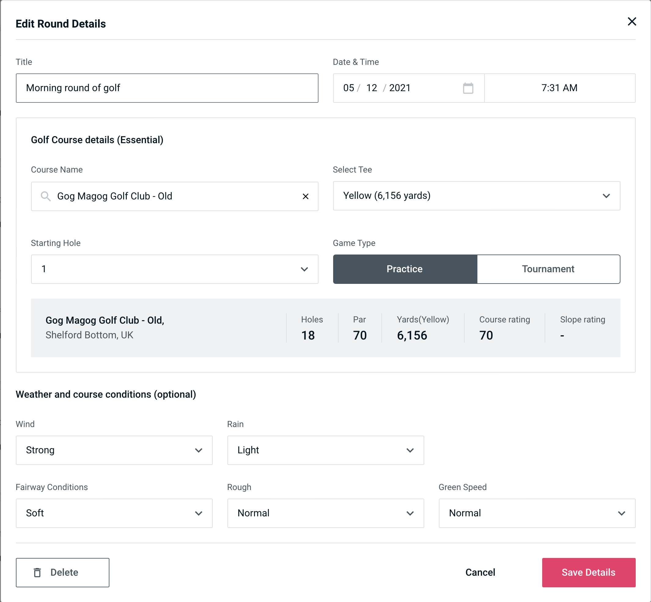Click the delete/trash icon button

click(x=39, y=573)
